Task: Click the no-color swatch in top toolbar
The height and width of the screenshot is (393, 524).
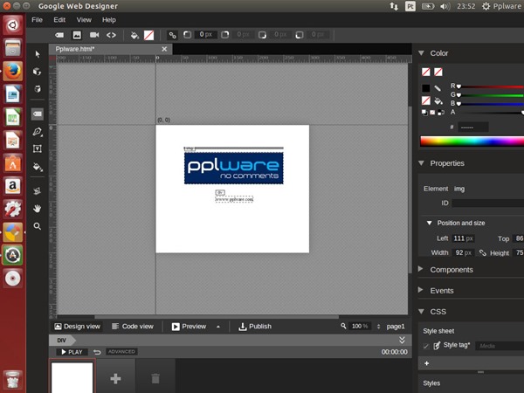Action: point(148,35)
